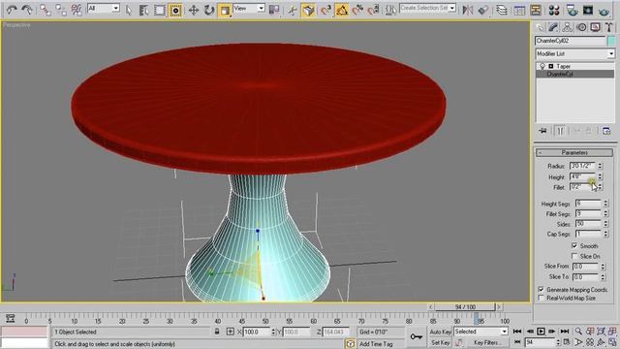Image resolution: width=620 pixels, height=349 pixels.
Task: Select the Select Object arrow tool
Action: 129,10
